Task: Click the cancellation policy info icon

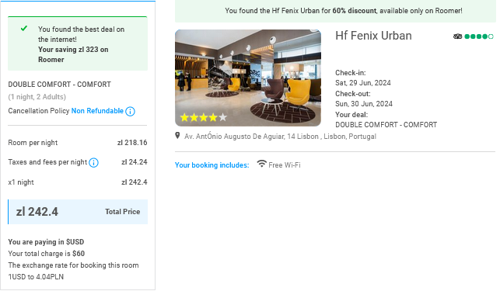Action: point(130,111)
